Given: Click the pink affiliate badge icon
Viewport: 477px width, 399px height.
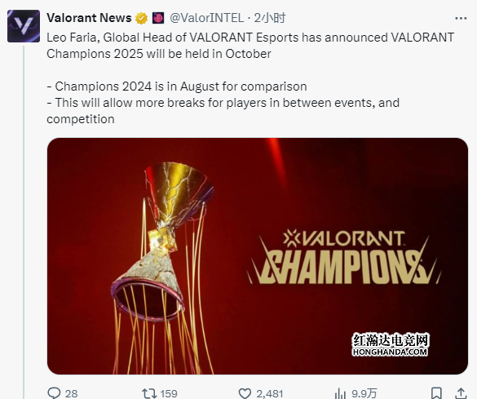Looking at the screenshot, I should click(x=158, y=18).
